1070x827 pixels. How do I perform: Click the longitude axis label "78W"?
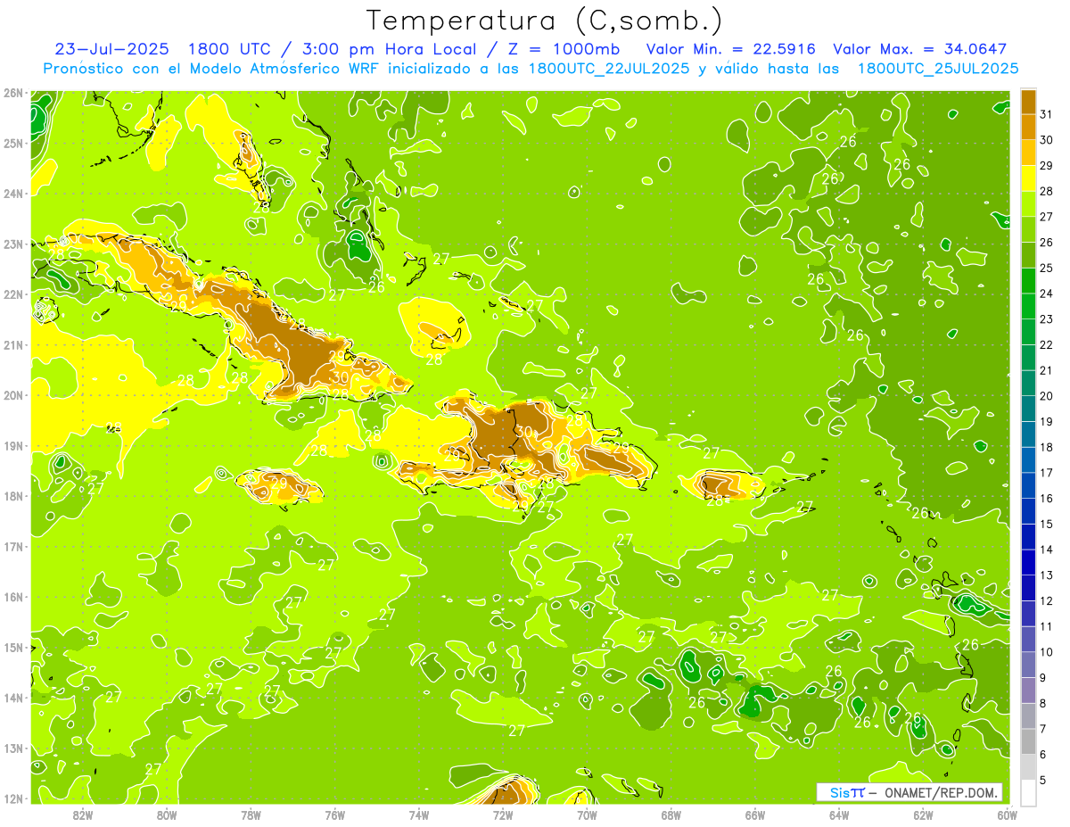(251, 815)
